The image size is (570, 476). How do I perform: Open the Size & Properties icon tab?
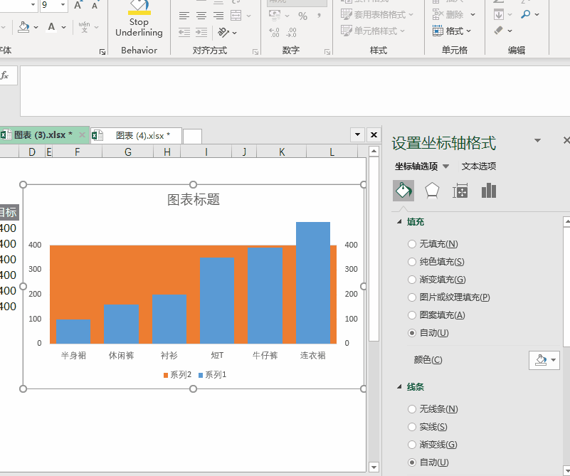point(460,191)
